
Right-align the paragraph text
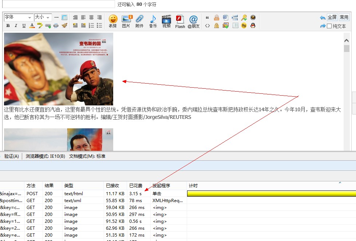tap(99, 17)
